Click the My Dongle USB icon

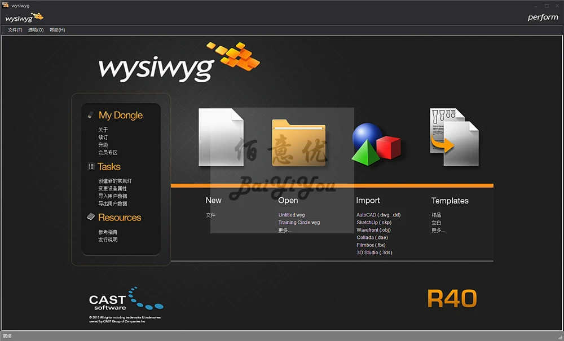click(91, 114)
